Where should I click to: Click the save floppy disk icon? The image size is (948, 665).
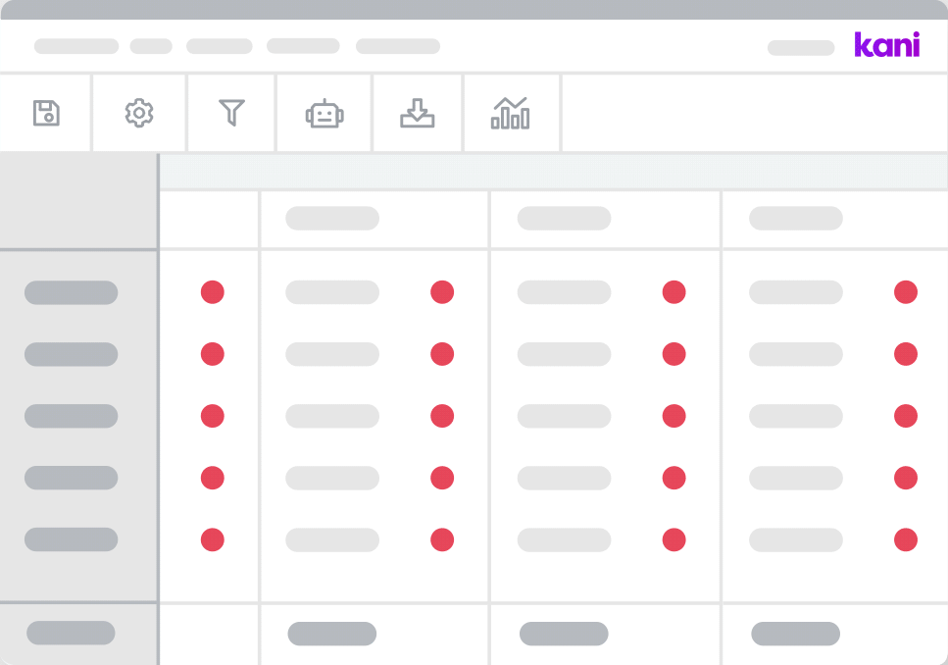pos(46,113)
